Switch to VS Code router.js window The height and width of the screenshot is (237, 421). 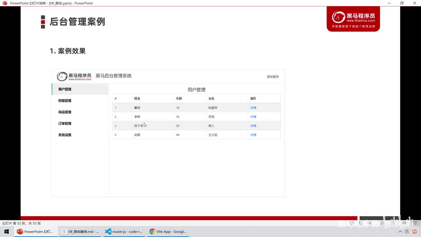click(124, 232)
